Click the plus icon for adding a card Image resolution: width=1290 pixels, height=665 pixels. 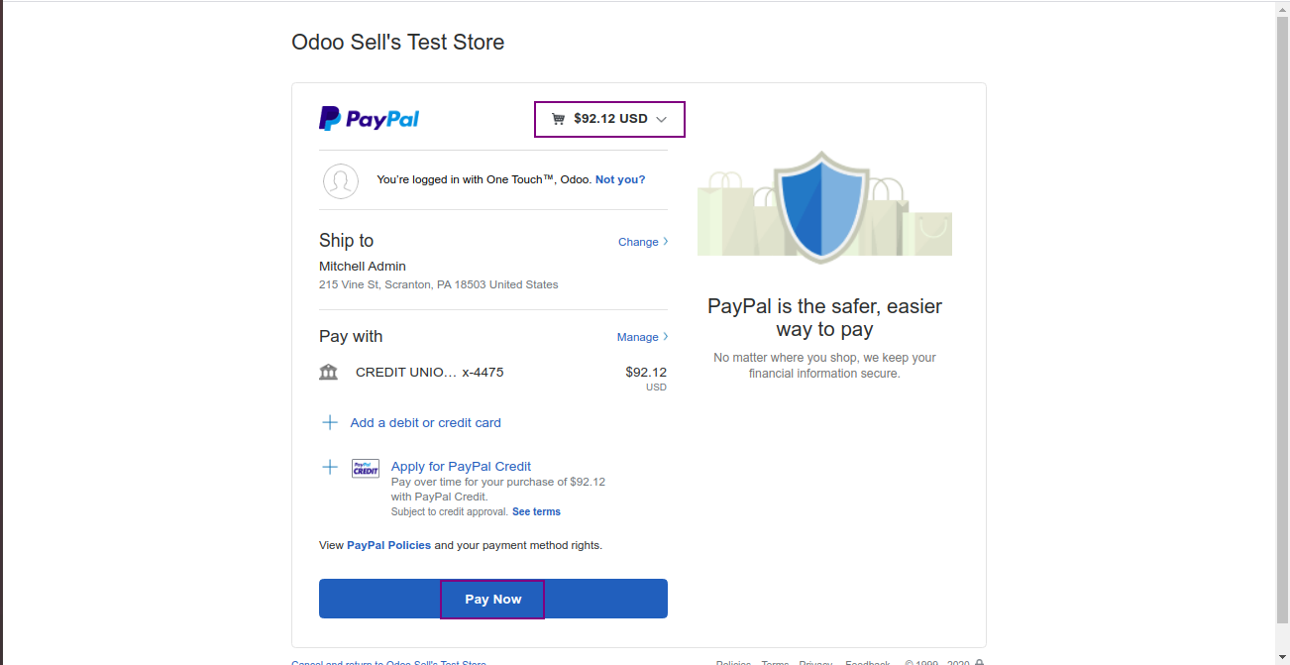point(330,422)
